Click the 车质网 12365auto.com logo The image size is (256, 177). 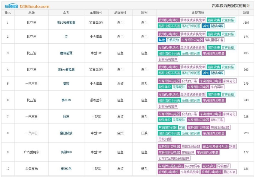[x=27, y=6]
